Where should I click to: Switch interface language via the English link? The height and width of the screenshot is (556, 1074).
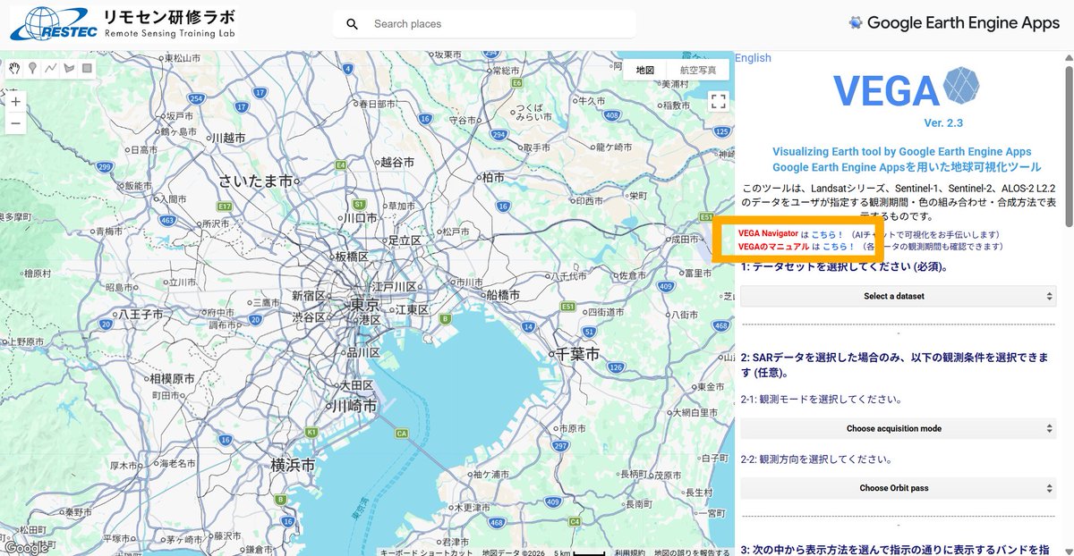pos(752,57)
